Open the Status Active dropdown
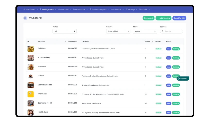Image resolution: width=210 pixels, height=122 pixels. [x=145, y=31]
